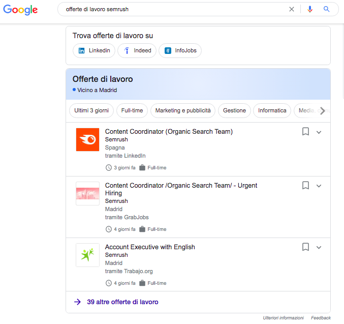Select the 'Marketing e pubblicità' filter

[x=183, y=110]
